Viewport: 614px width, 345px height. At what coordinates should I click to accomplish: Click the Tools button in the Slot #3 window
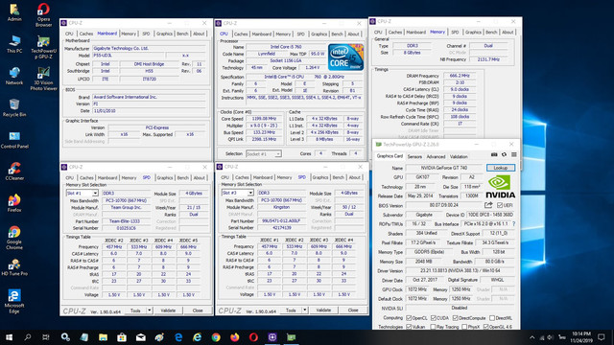tap(291, 310)
